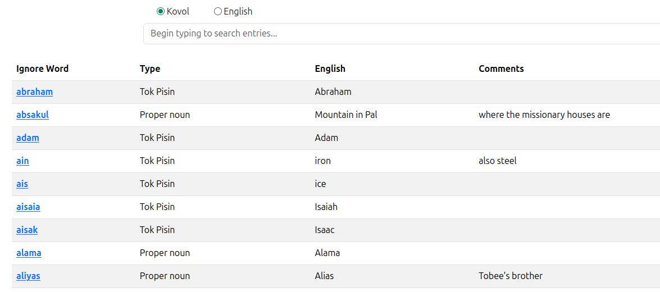Viewport: 660px width, 292px height.
Task: Click the 'Mountain in Pal' cell
Action: click(x=346, y=115)
